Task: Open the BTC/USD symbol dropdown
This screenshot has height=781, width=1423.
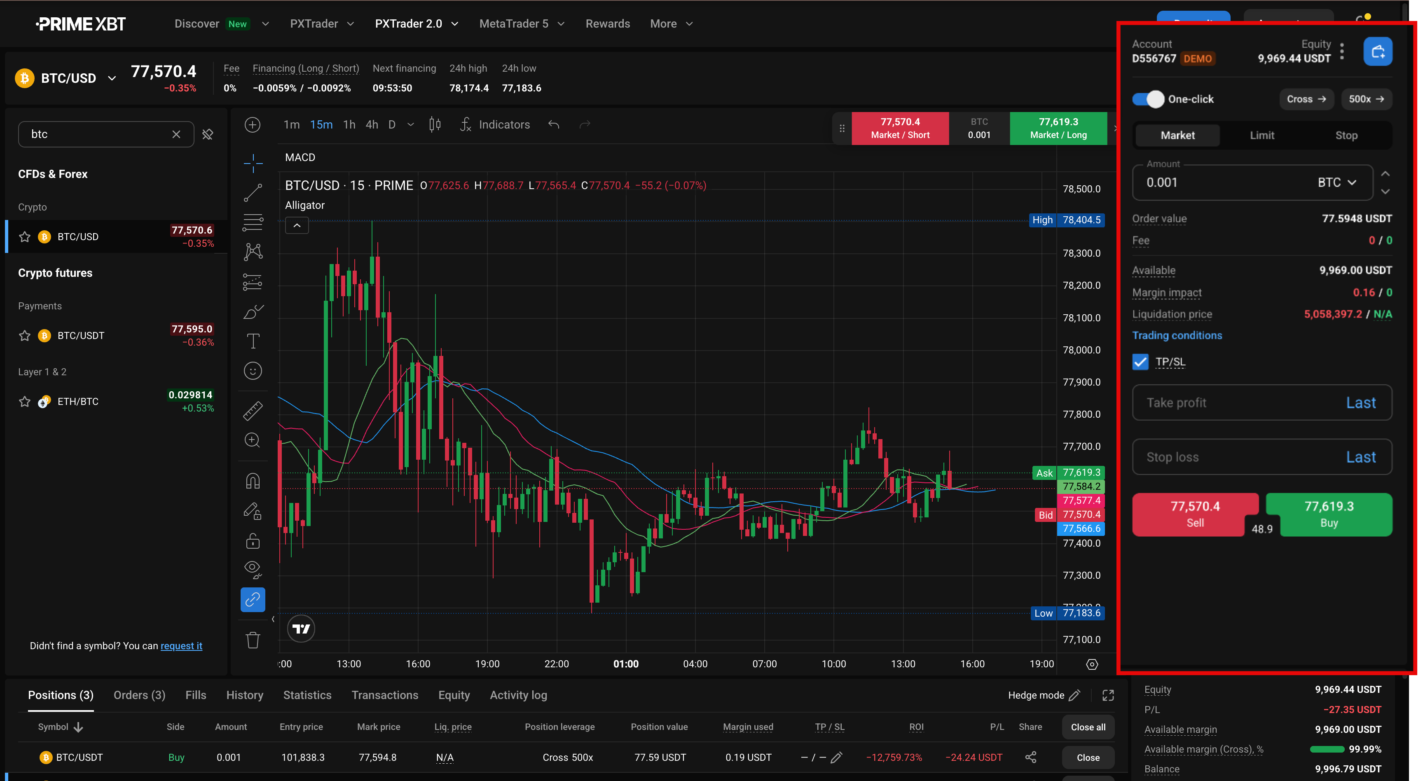Action: pyautogui.click(x=112, y=78)
